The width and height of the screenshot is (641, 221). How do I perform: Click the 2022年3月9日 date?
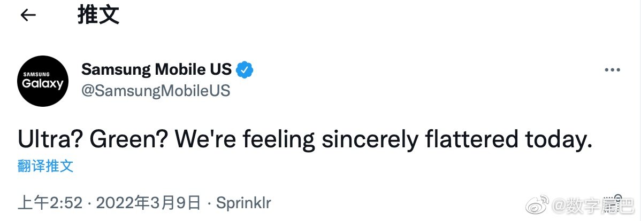[x=148, y=203]
